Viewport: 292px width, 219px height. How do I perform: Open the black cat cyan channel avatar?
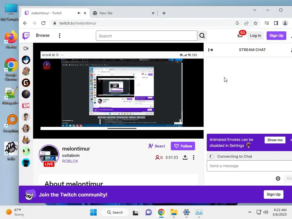coord(26,163)
